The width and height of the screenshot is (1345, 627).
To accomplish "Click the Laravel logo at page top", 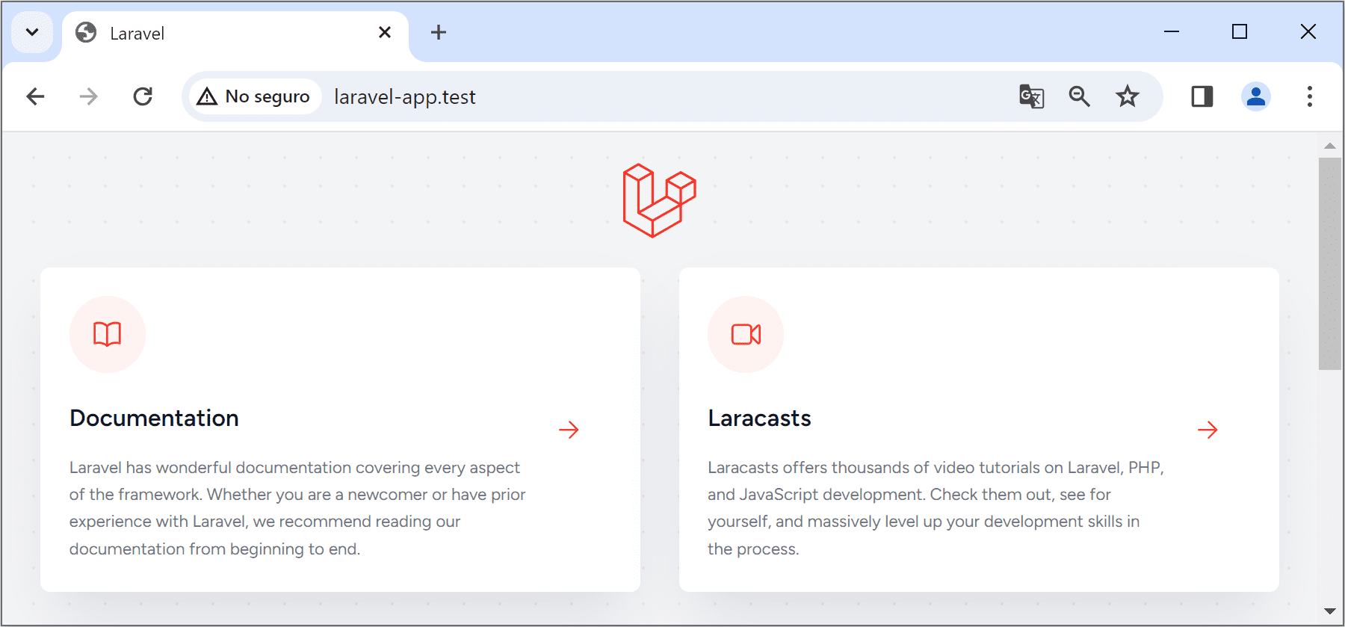I will (x=659, y=199).
